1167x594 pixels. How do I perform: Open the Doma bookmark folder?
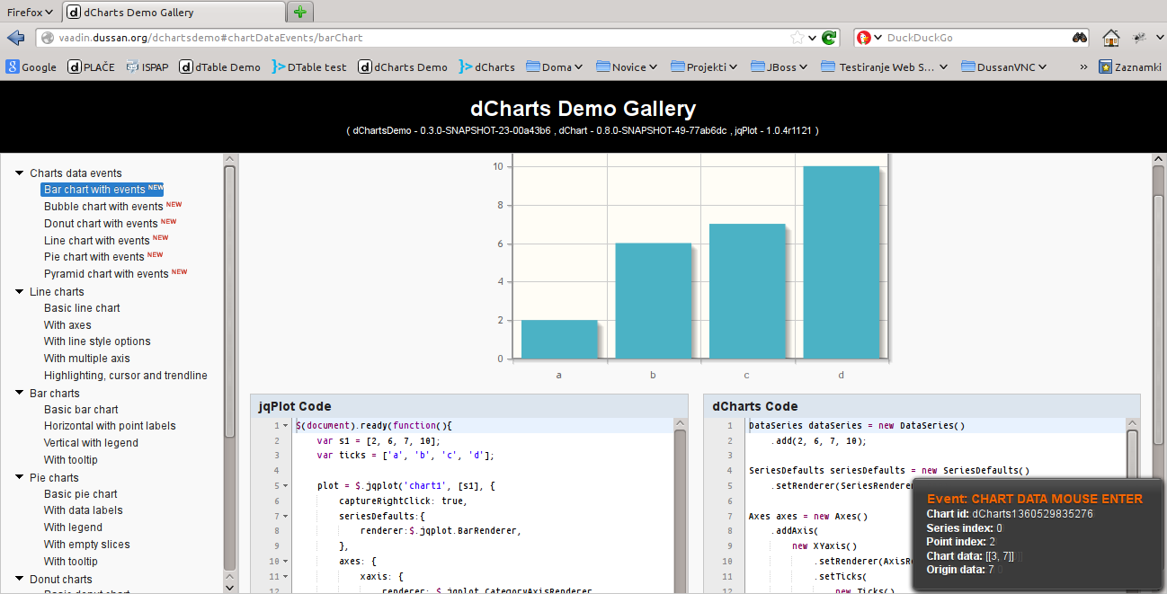click(x=555, y=66)
